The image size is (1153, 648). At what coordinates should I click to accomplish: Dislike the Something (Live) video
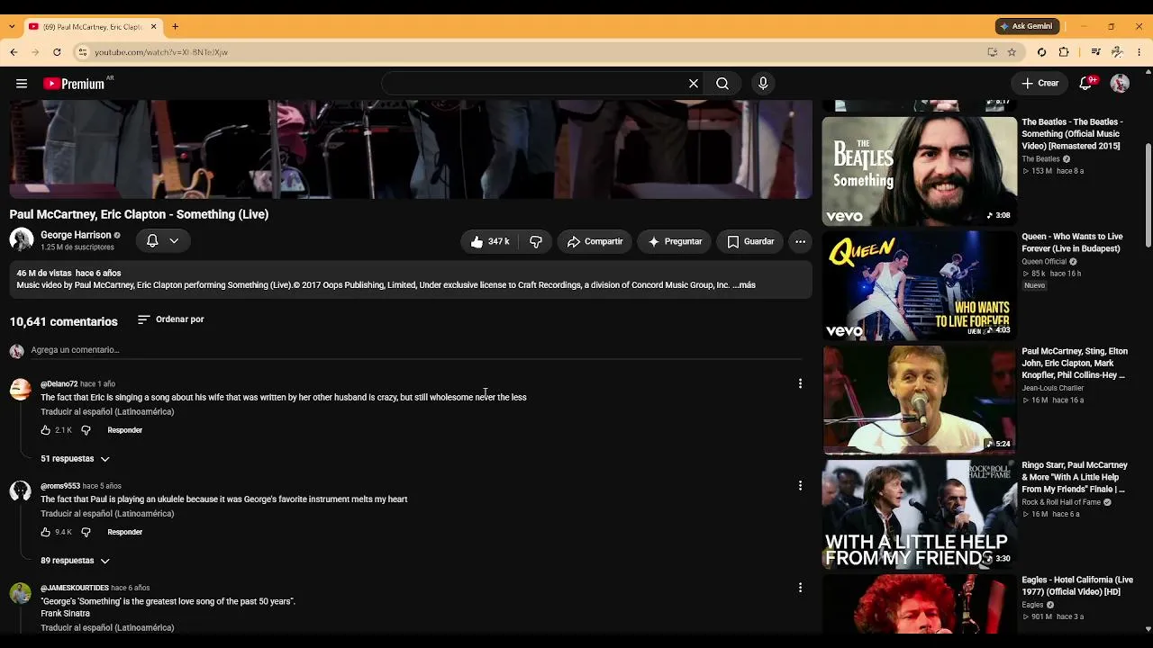click(536, 241)
